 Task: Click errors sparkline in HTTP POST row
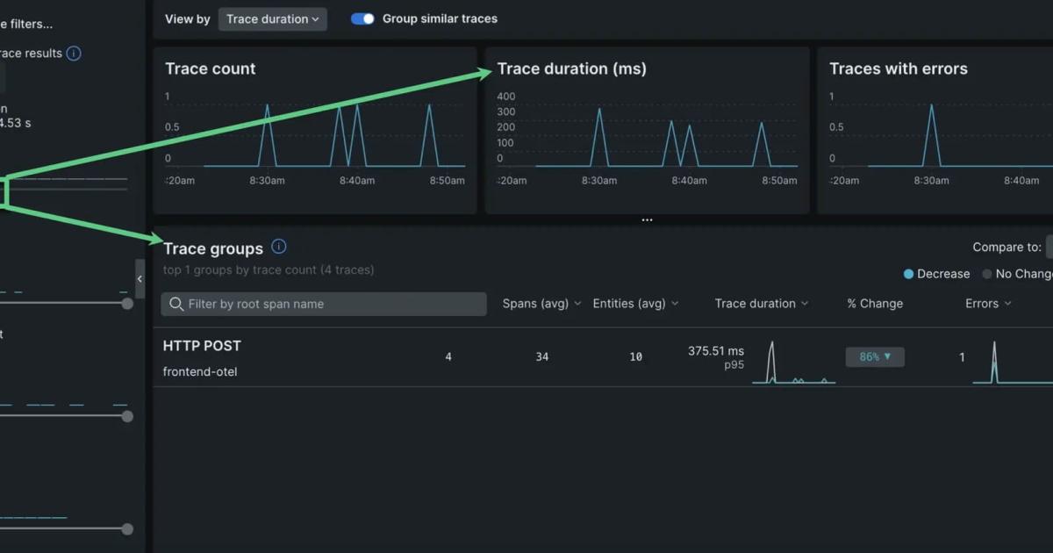coord(1014,362)
